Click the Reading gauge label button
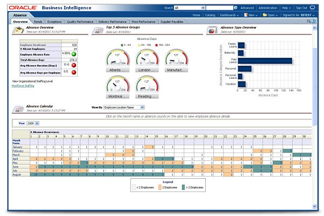The image size is (324, 216). click(x=147, y=96)
